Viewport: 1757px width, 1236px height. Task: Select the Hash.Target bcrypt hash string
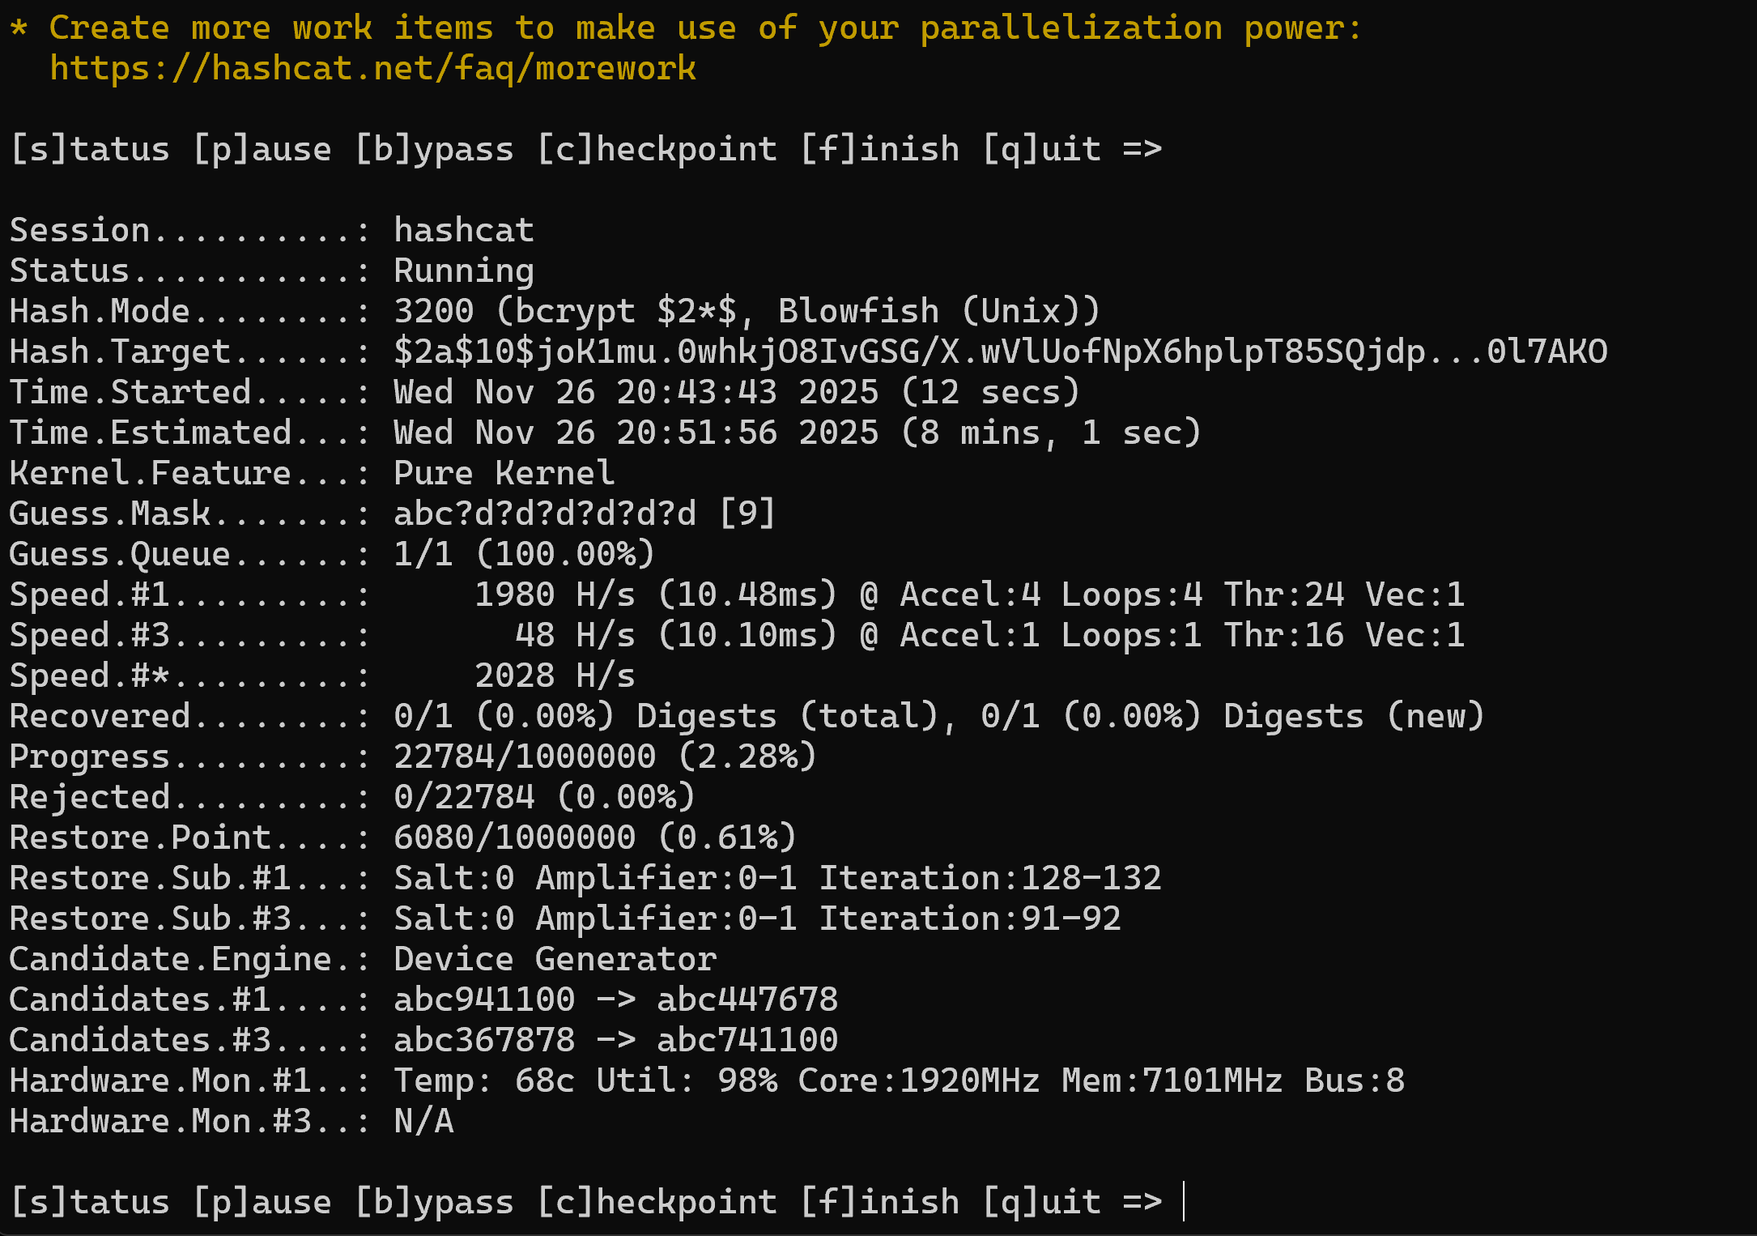coord(1000,352)
